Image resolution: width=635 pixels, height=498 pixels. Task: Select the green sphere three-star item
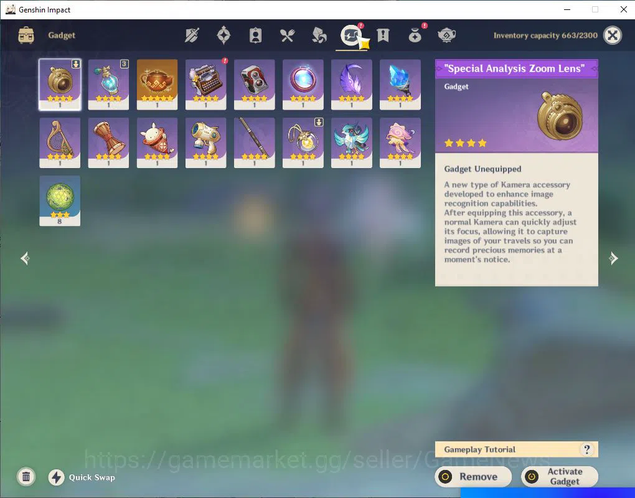click(x=60, y=201)
